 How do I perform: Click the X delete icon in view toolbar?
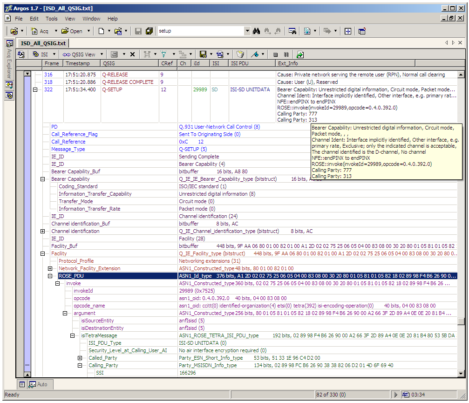132,54
